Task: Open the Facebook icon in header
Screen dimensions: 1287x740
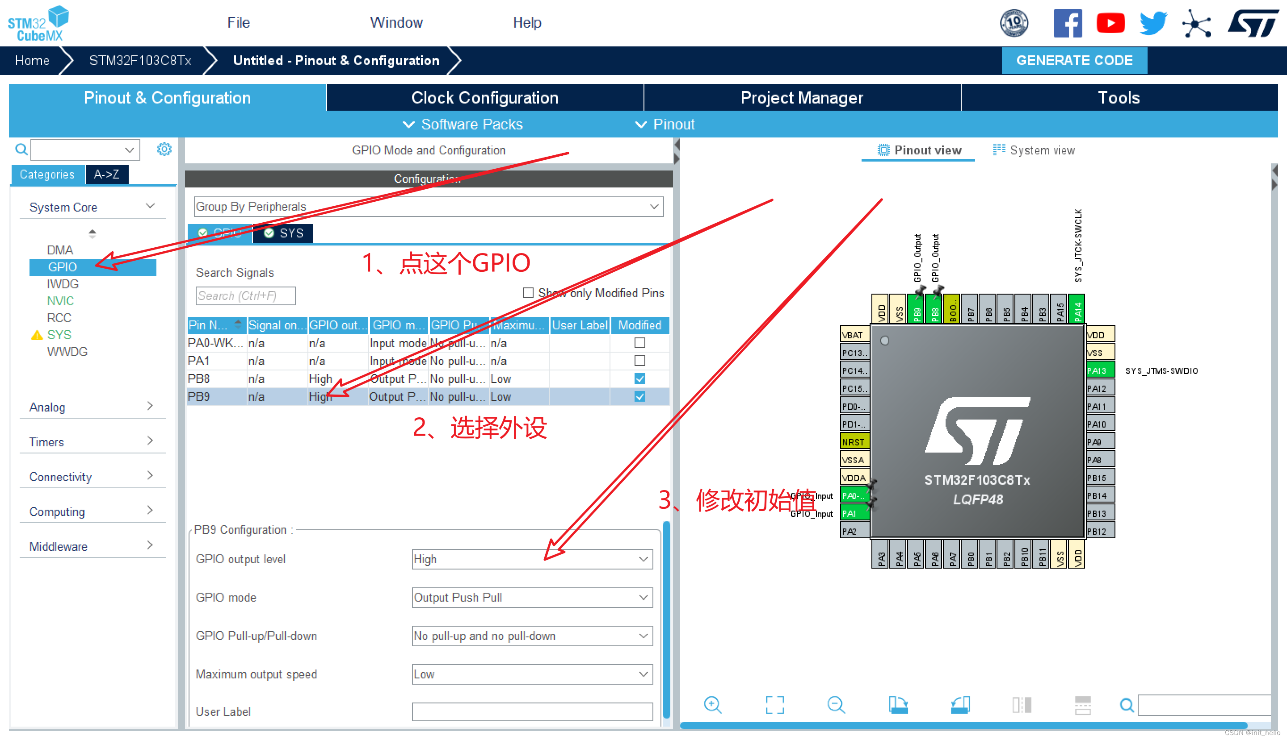Action: point(1067,23)
